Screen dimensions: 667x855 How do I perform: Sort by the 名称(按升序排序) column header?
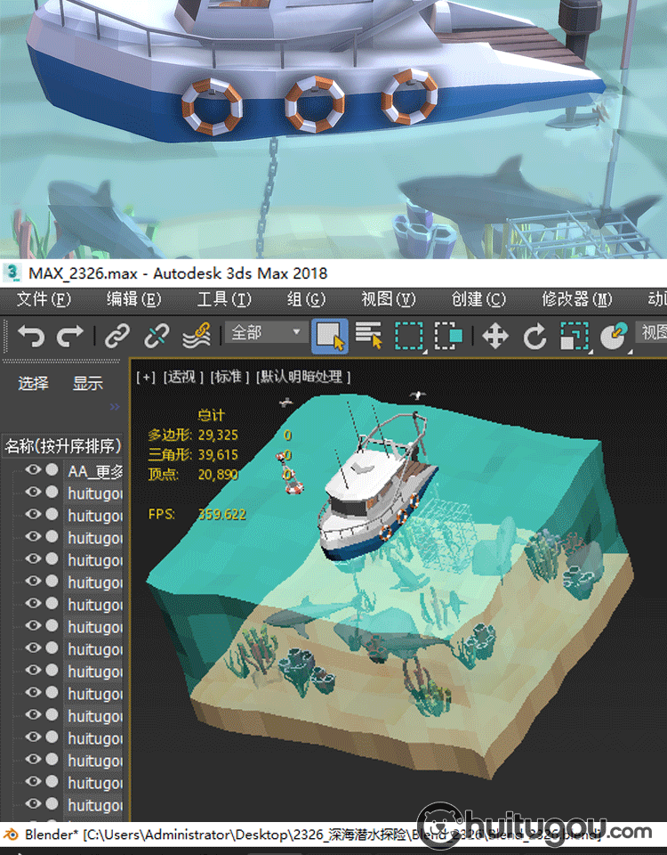pyautogui.click(x=63, y=446)
